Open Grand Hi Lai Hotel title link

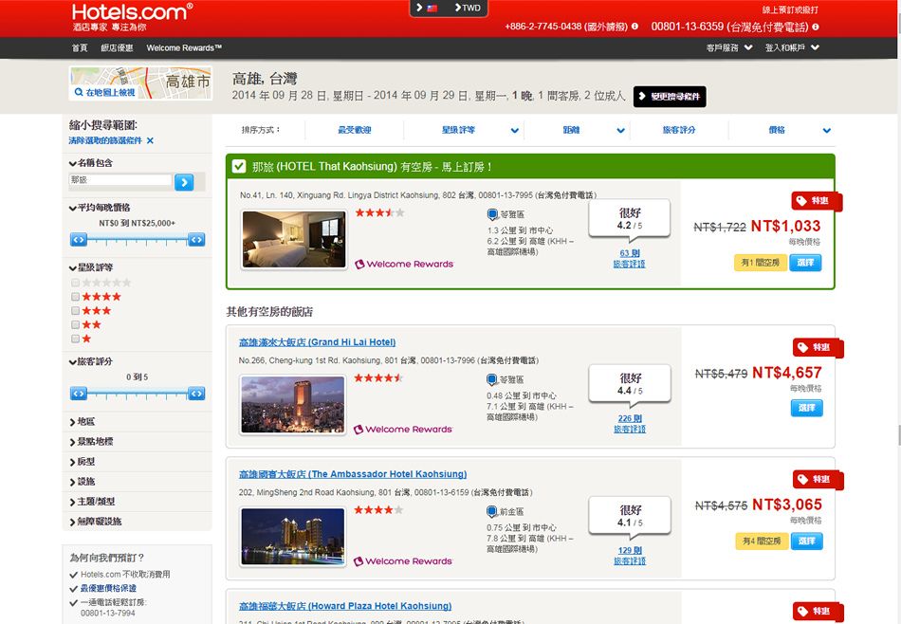point(317,342)
